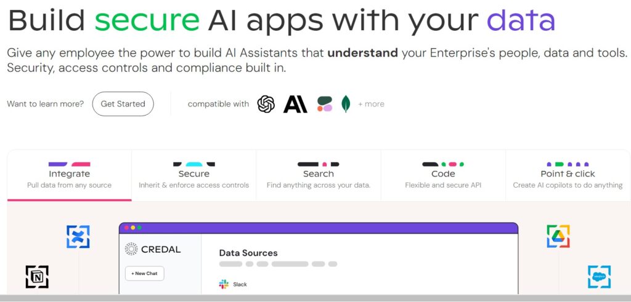Image resolution: width=631 pixels, height=302 pixels.
Task: Switch to the Integrate tab
Action: 69,175
